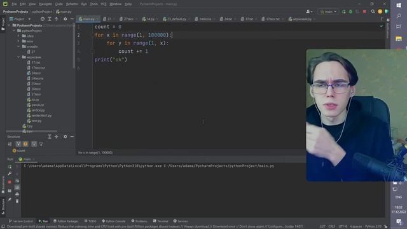Open the Tools menu
407x229 pixels.
click(94, 4)
